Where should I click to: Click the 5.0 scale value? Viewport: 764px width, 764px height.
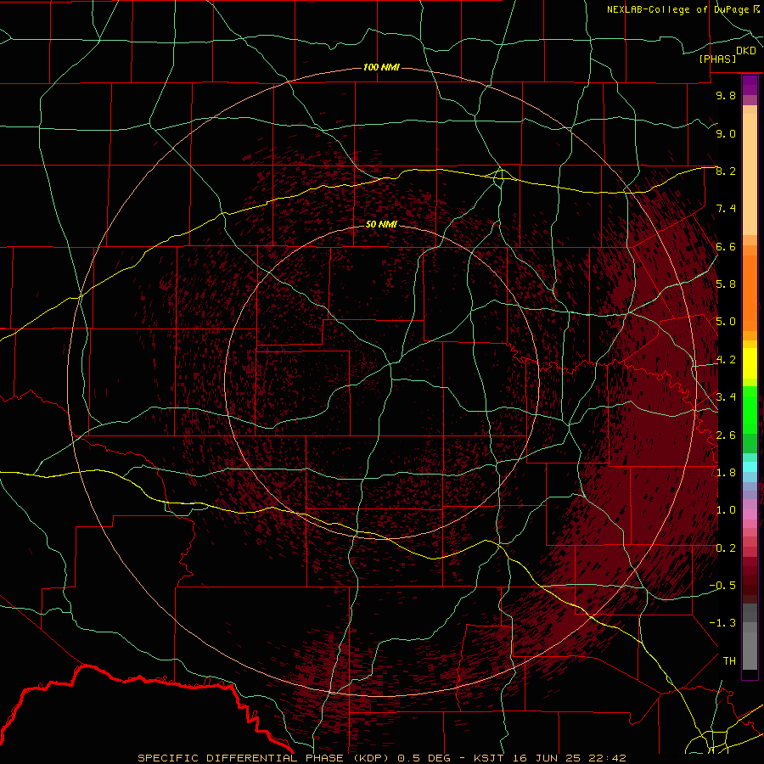[726, 322]
